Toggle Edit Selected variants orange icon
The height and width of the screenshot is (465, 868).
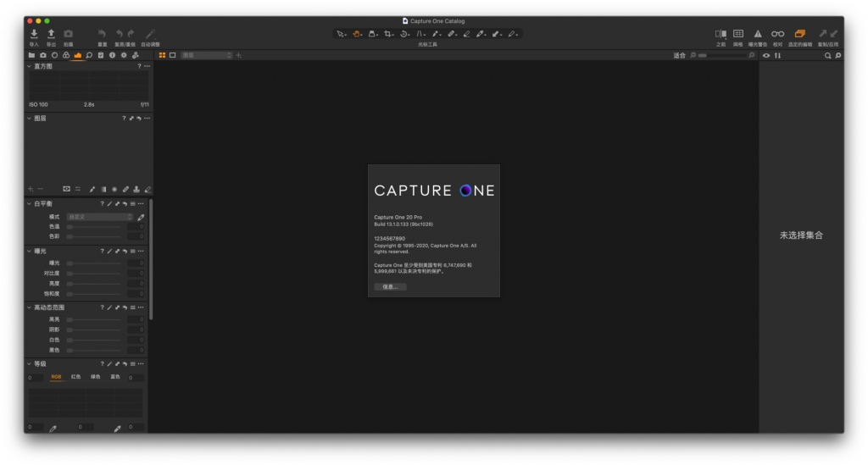pyautogui.click(x=800, y=34)
